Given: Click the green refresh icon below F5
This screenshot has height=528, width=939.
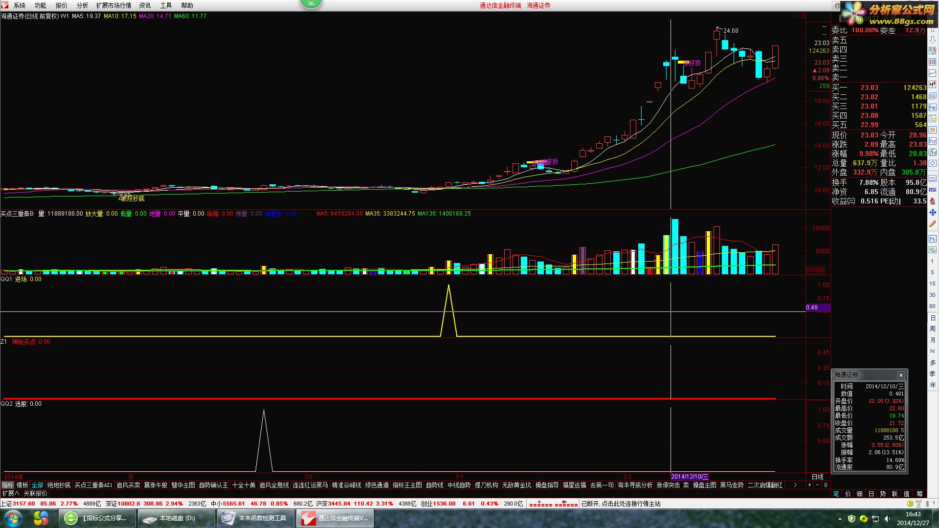Looking at the screenshot, I should coord(933,249).
